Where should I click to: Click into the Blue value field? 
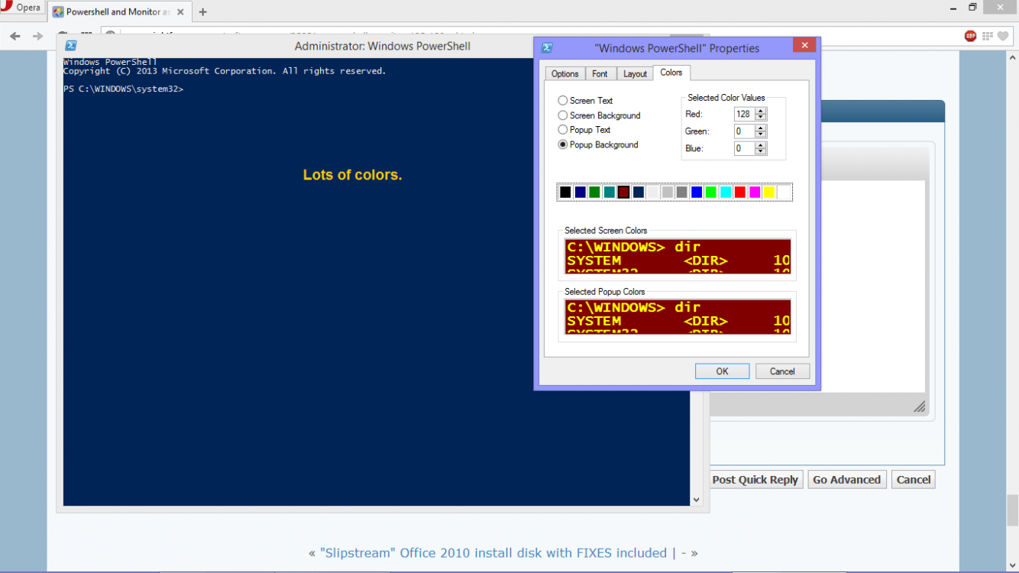(x=744, y=149)
